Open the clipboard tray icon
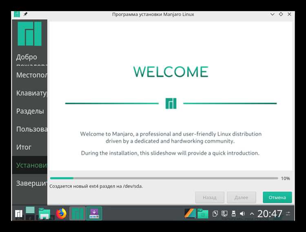 click(x=215, y=214)
